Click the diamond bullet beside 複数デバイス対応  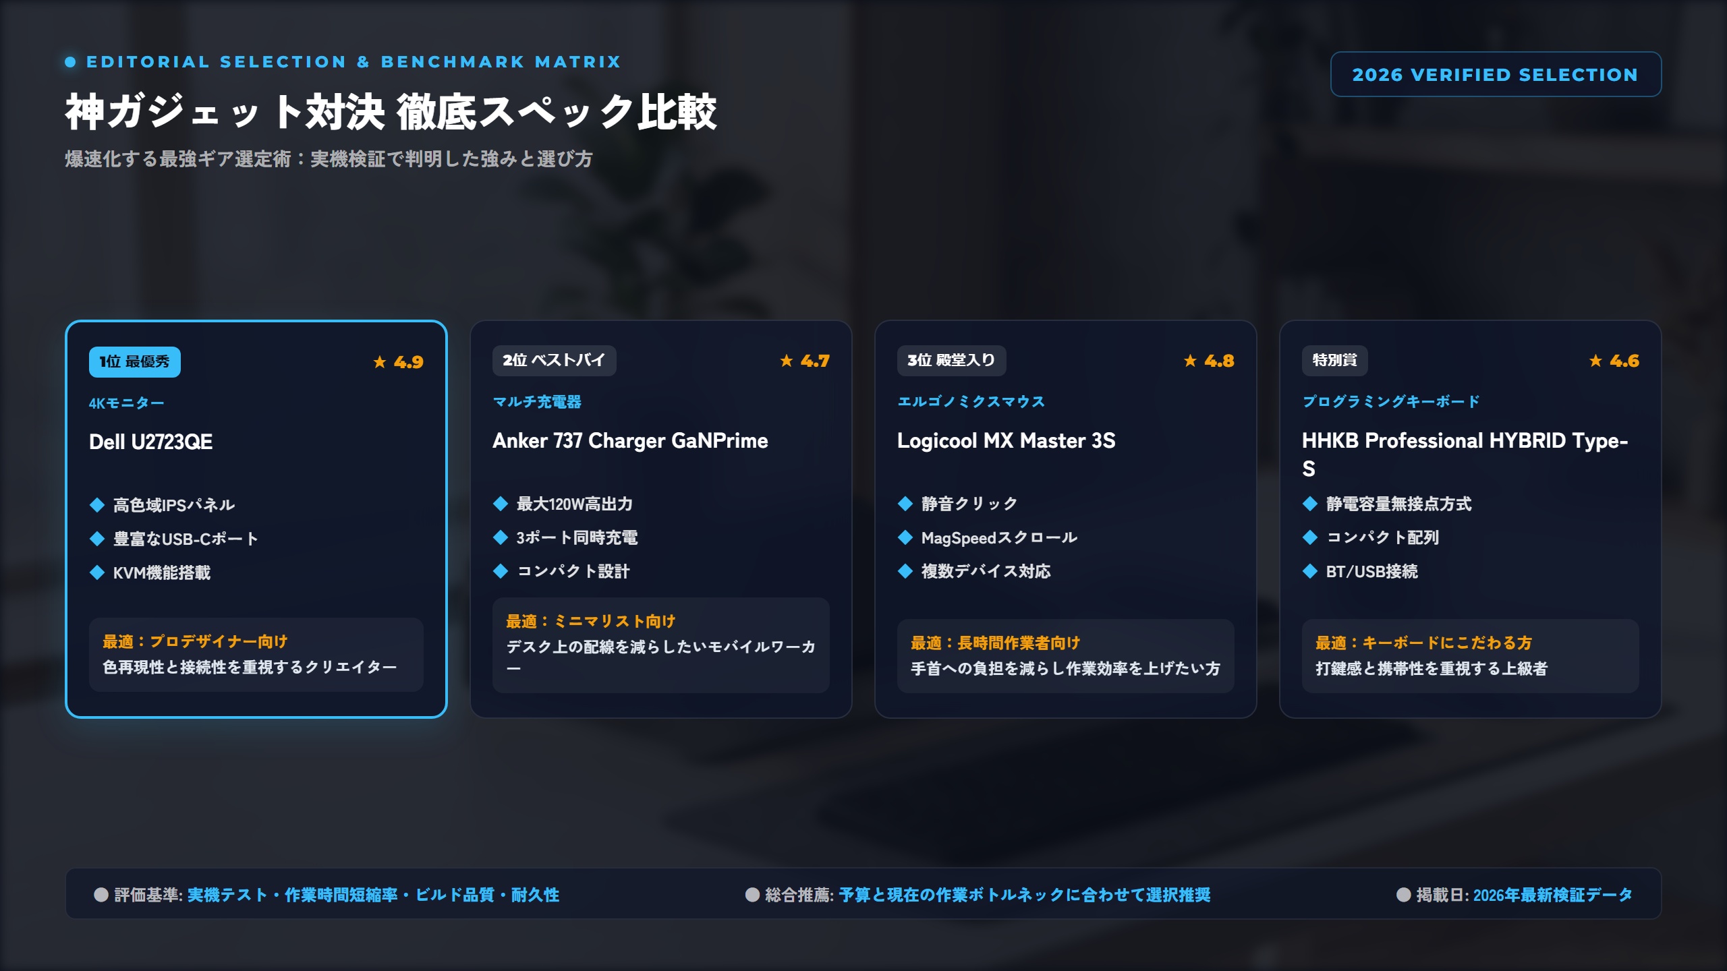point(905,571)
